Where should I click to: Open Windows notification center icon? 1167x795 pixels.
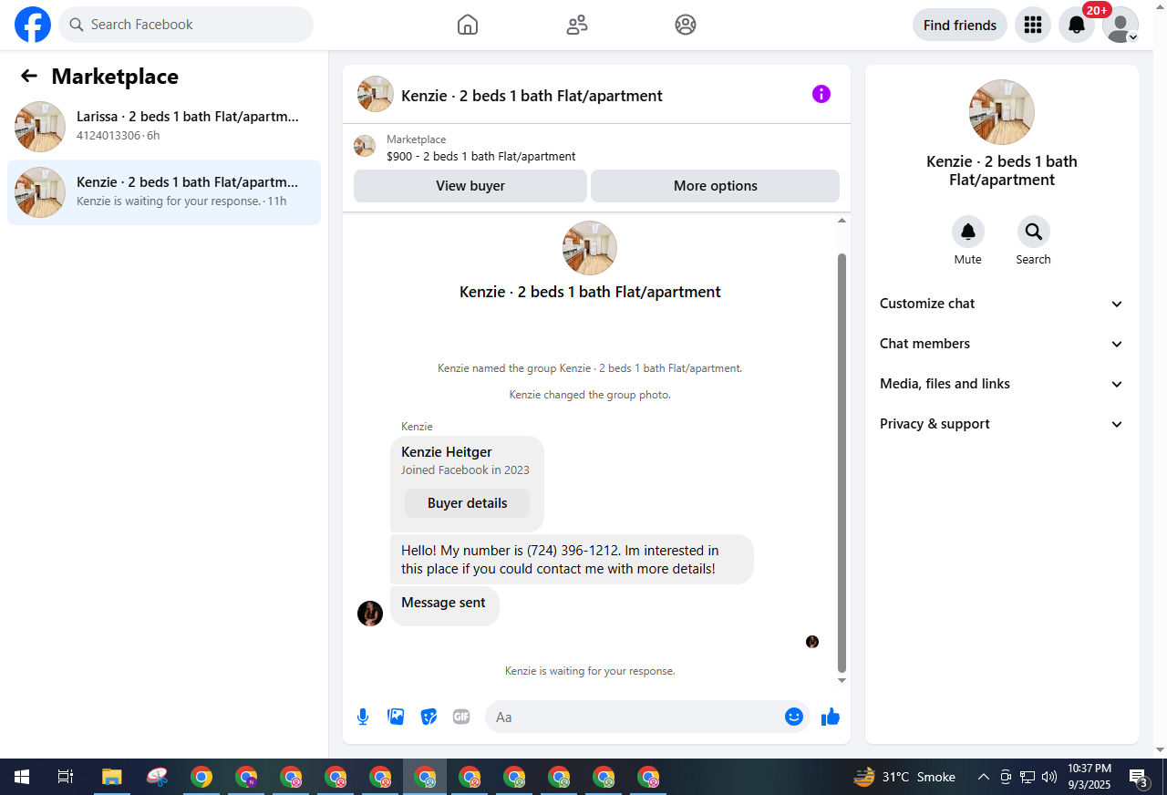tap(1139, 777)
